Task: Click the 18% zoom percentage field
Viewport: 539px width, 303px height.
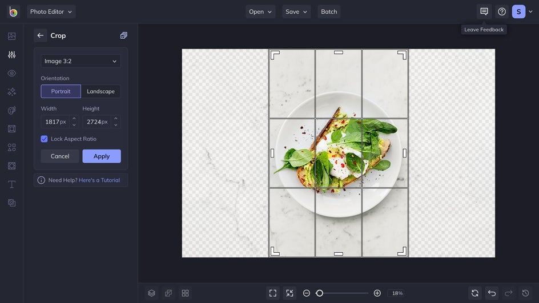Action: tap(397, 293)
